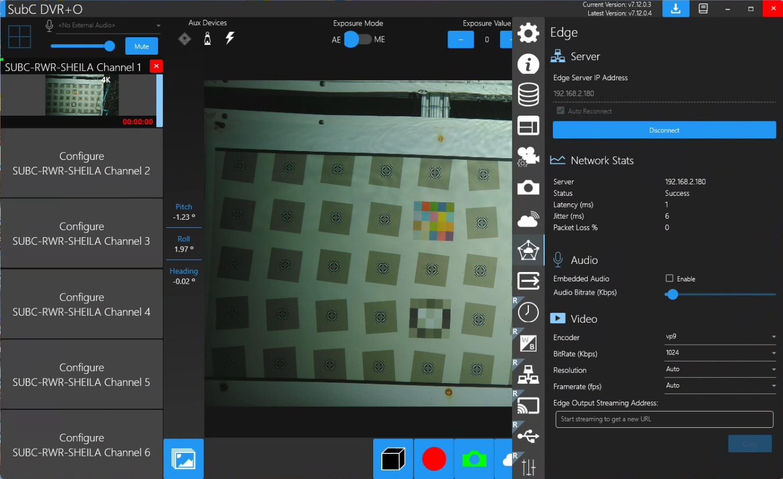Open the info panel icon
Image resolution: width=783 pixels, height=479 pixels.
pyautogui.click(x=528, y=64)
